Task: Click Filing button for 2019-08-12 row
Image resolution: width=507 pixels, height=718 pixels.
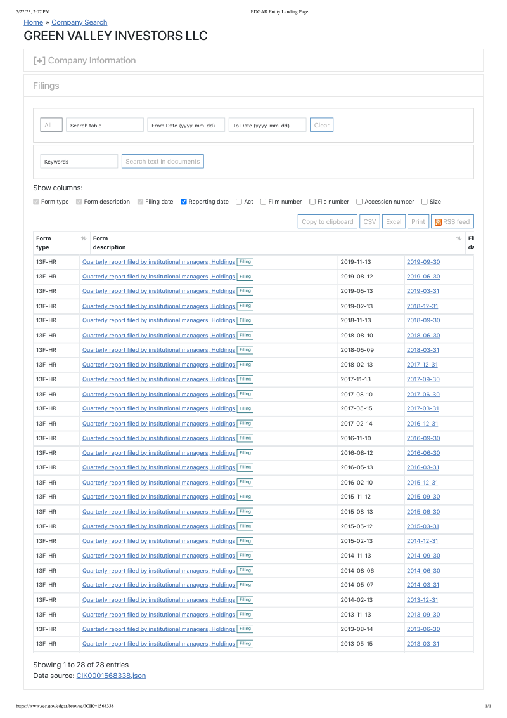Action: pos(245,277)
